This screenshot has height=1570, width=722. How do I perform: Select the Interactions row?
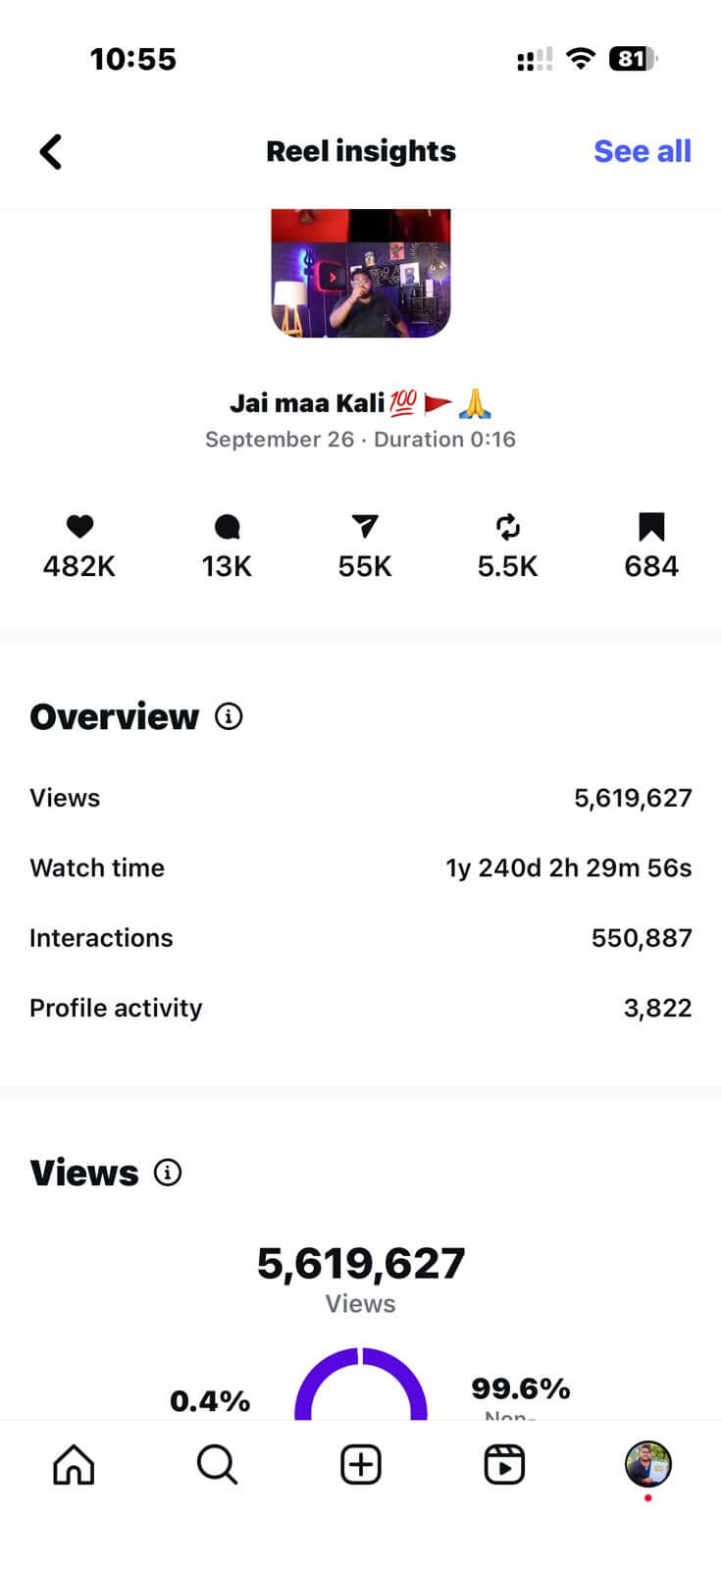pos(361,938)
